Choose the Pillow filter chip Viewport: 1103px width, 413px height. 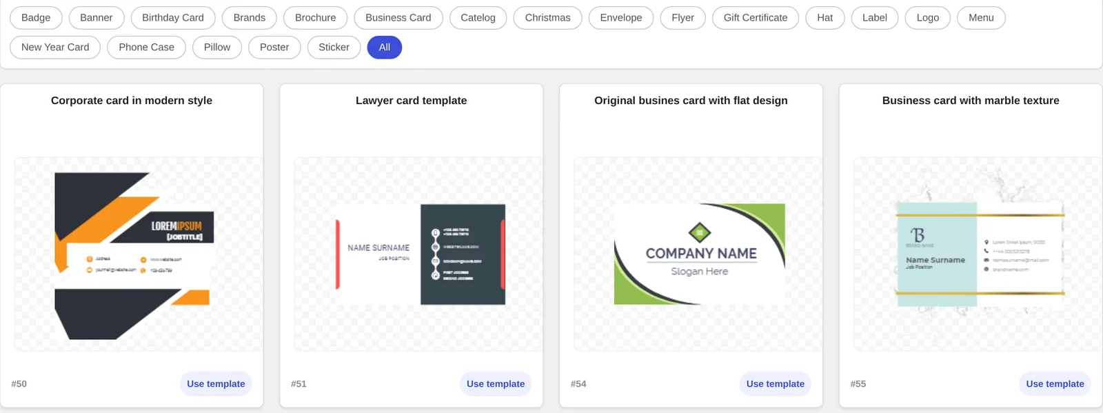click(x=217, y=48)
